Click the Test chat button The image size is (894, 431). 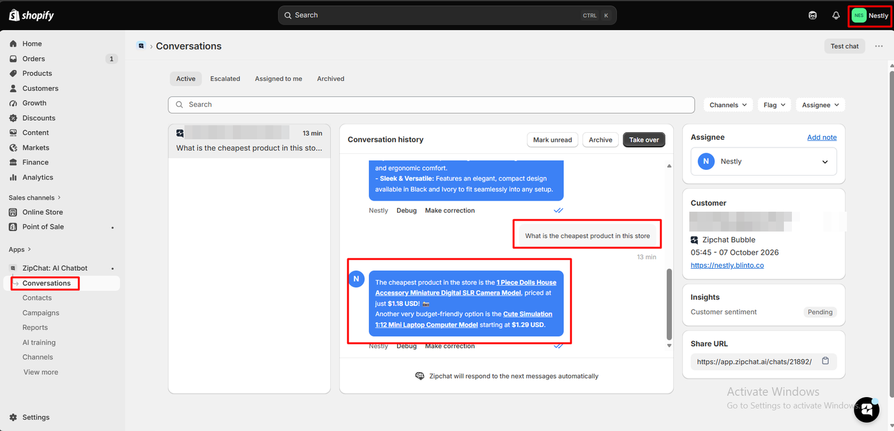[845, 46]
